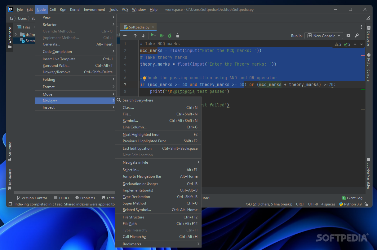Screen dimensions: 377x250
Task: Expand the dsPro folder tree node
Action: point(16,34)
